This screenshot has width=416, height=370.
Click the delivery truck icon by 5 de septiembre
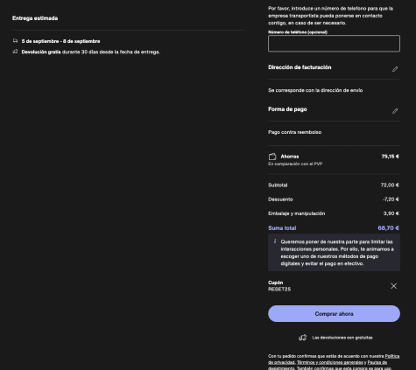[x=15, y=41]
